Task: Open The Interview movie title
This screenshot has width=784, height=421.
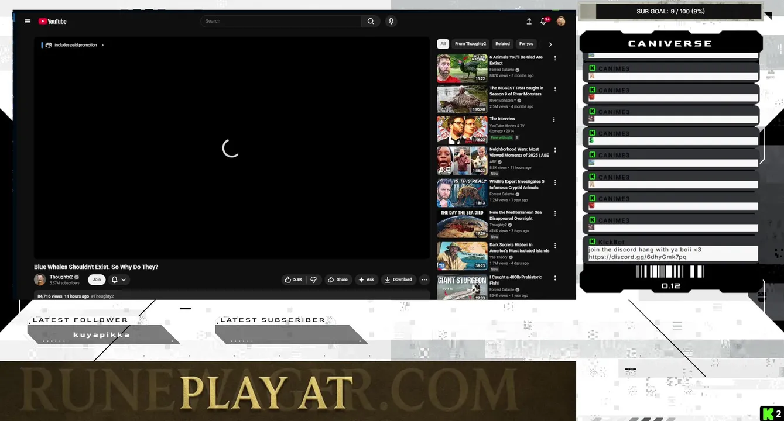Action: [502, 119]
